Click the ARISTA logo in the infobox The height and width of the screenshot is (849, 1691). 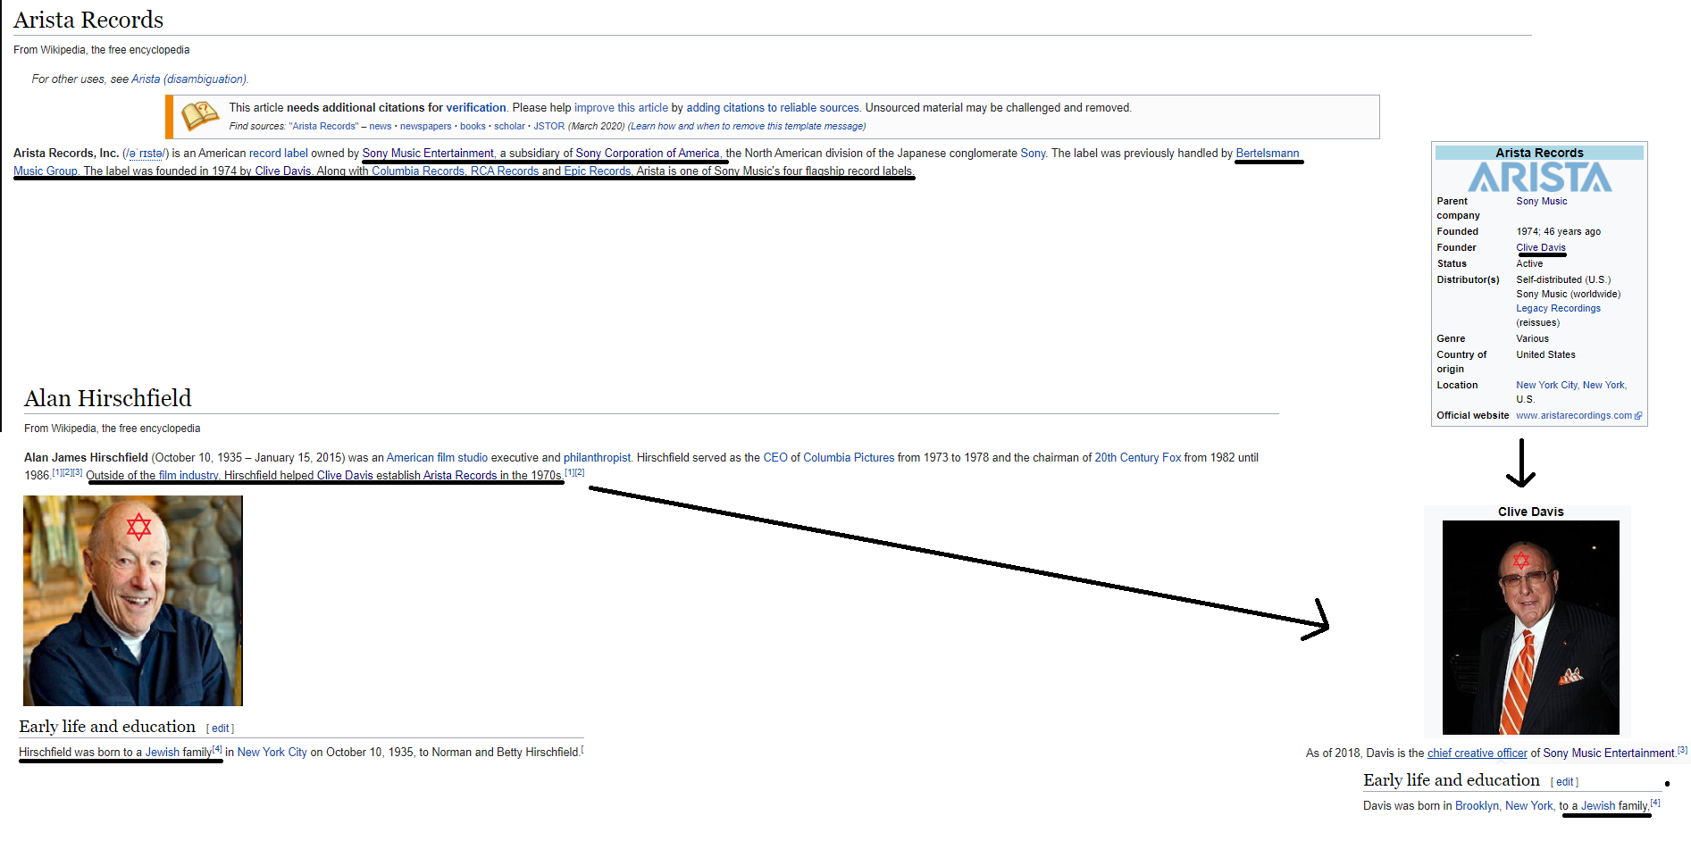1540,177
